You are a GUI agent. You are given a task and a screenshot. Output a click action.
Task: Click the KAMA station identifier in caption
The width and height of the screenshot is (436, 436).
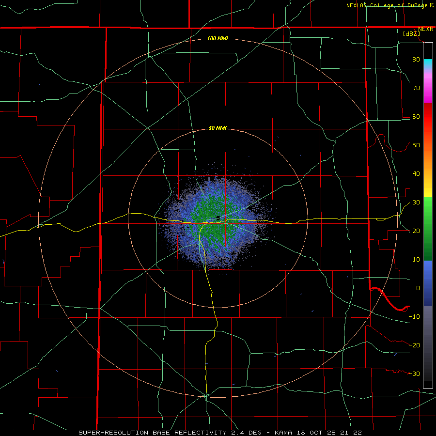point(283,433)
